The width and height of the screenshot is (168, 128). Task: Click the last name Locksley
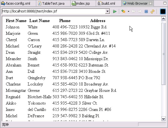click(35, 84)
